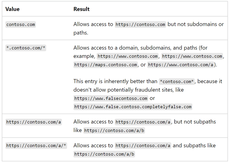Click the *.contoso.com/* value code
The image size is (229, 163).
[26, 48]
